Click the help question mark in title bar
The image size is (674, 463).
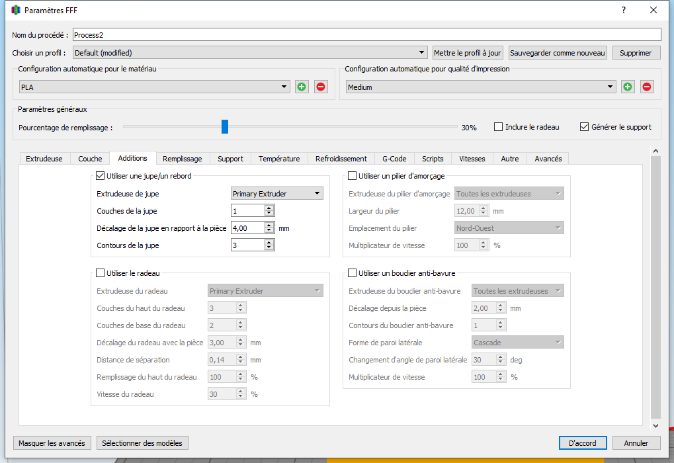[x=624, y=10]
